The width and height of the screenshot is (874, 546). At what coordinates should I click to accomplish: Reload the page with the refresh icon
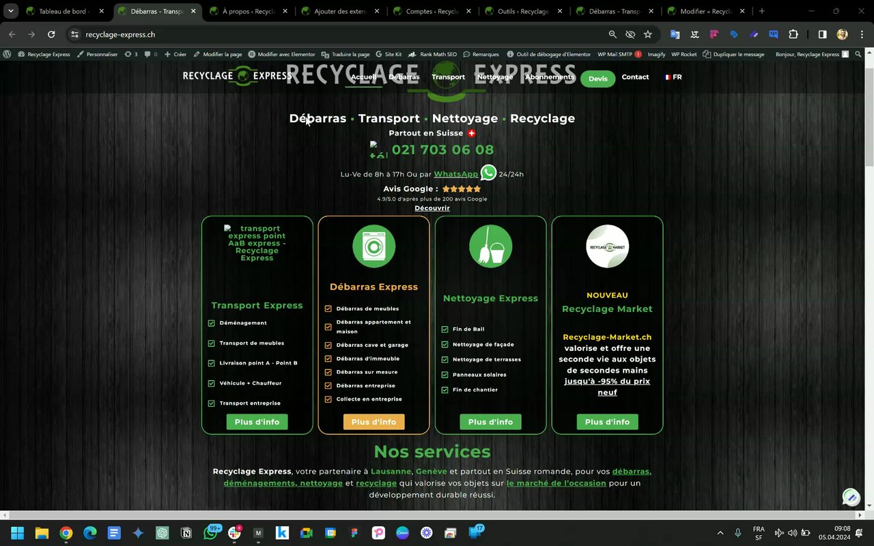pos(51,34)
